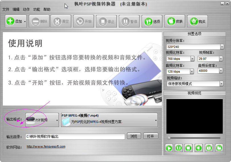Expand the 视频缩放 保持原视频模式 dropdown
231x162 pixels.
tap(221, 84)
